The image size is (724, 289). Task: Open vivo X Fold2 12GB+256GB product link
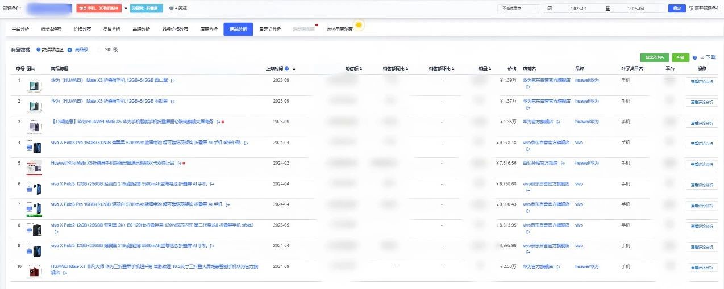(152, 225)
